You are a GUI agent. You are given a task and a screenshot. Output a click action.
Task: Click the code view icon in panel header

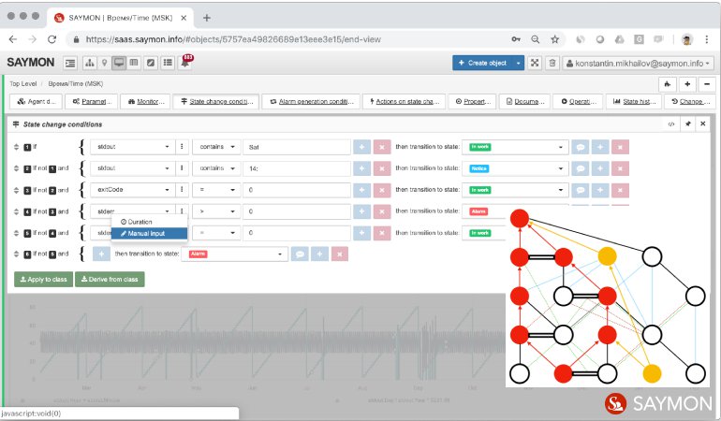tap(671, 124)
